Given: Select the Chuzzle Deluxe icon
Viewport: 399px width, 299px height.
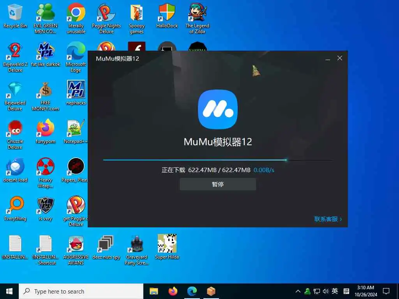Looking at the screenshot, I should [x=15, y=135].
